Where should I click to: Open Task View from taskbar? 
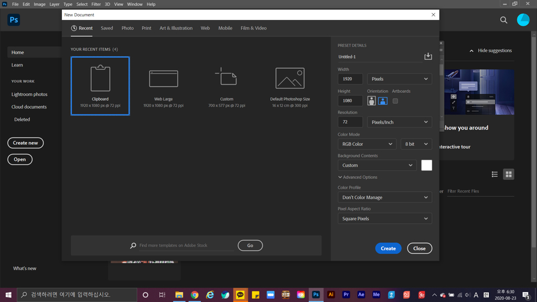[162, 295]
